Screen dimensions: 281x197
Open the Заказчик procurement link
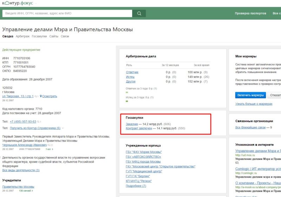click(x=132, y=124)
